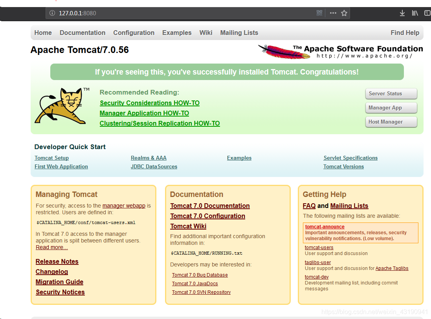Image resolution: width=431 pixels, height=319 pixels.
Task: Click the $CATALINA_HOME/conf/tomcat-users.xml path text
Action: point(86,222)
